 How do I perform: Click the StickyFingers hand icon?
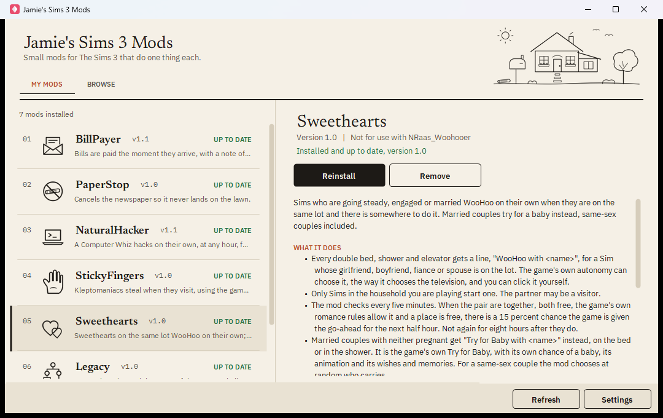click(x=53, y=282)
